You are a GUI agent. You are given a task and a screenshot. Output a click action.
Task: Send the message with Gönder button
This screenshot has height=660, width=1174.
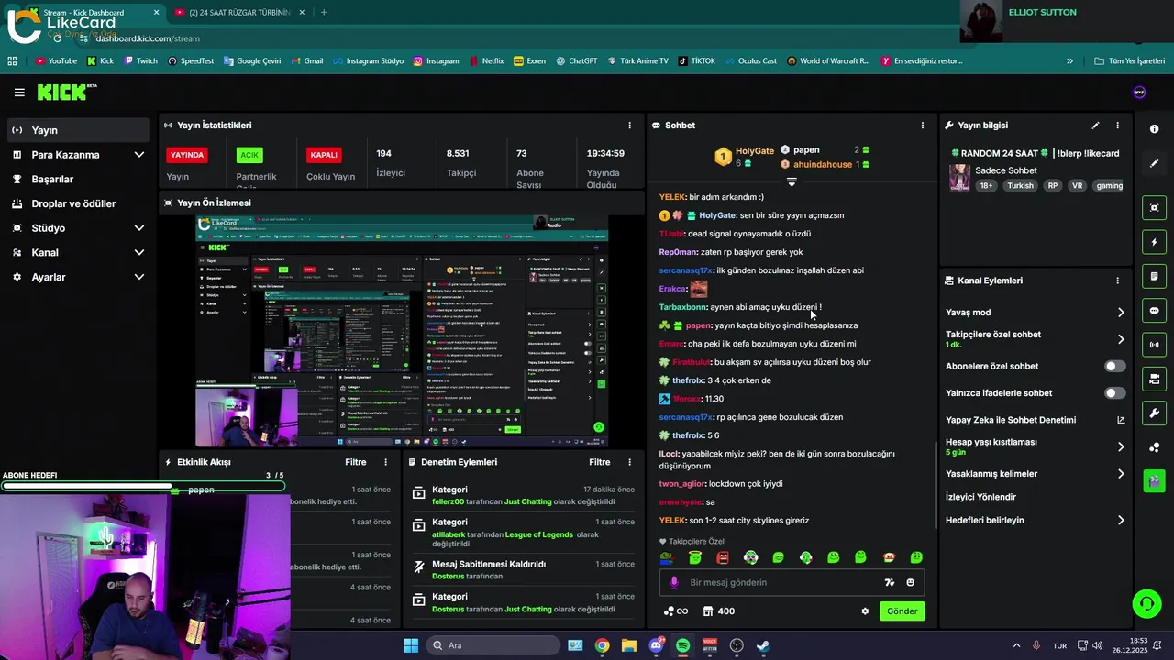point(902,611)
